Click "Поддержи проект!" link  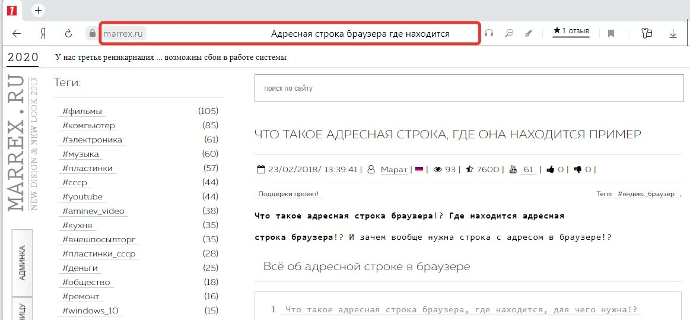click(288, 194)
